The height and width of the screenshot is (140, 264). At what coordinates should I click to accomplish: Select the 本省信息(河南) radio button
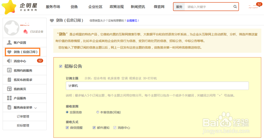[x=98, y=112]
